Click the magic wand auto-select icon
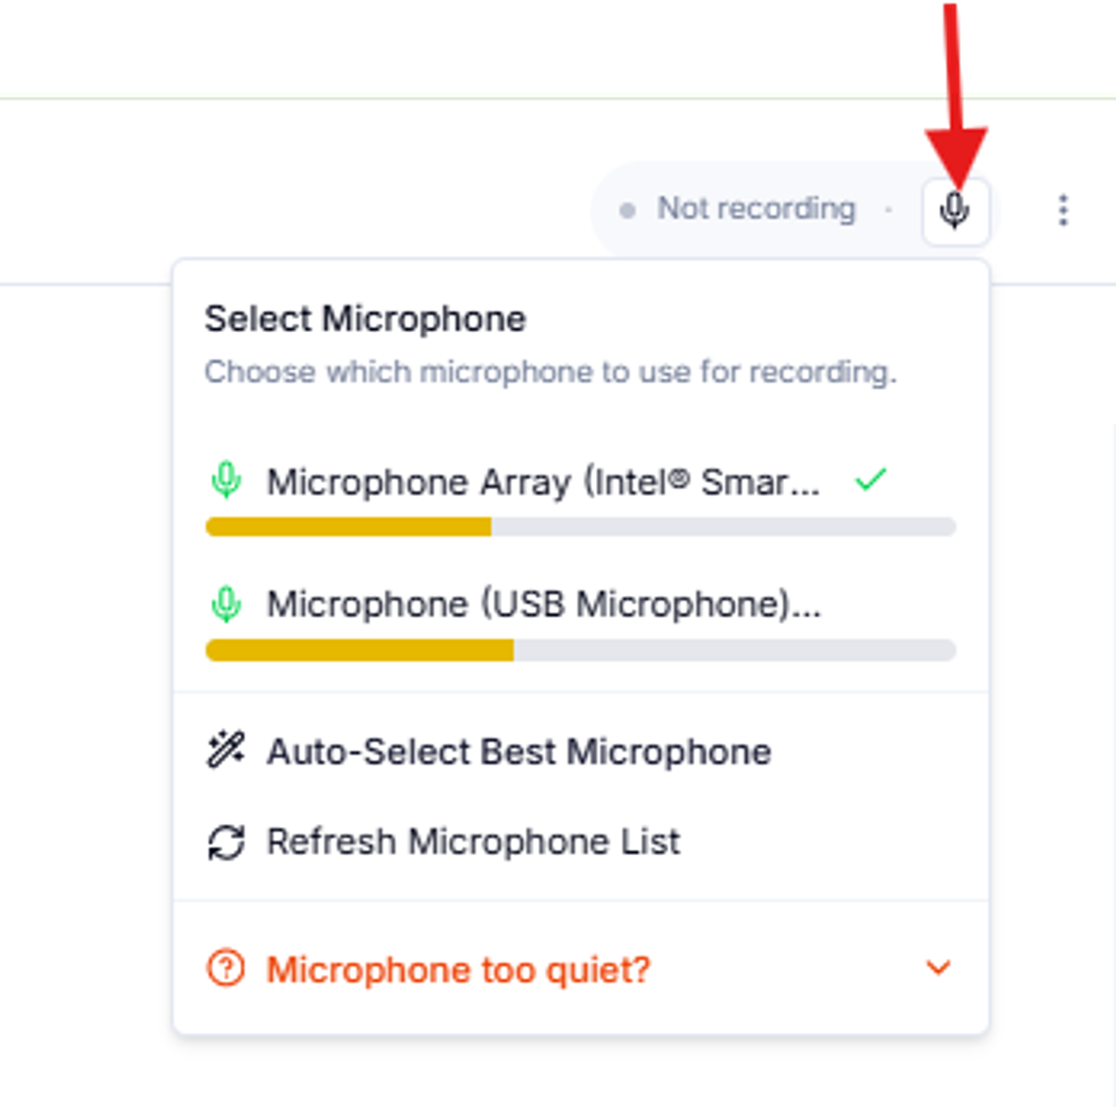This screenshot has height=1107, width=1116. point(226,751)
